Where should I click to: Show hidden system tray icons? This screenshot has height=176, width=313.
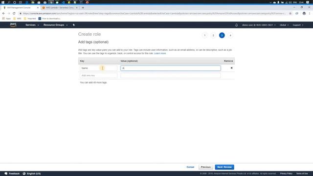270,2
